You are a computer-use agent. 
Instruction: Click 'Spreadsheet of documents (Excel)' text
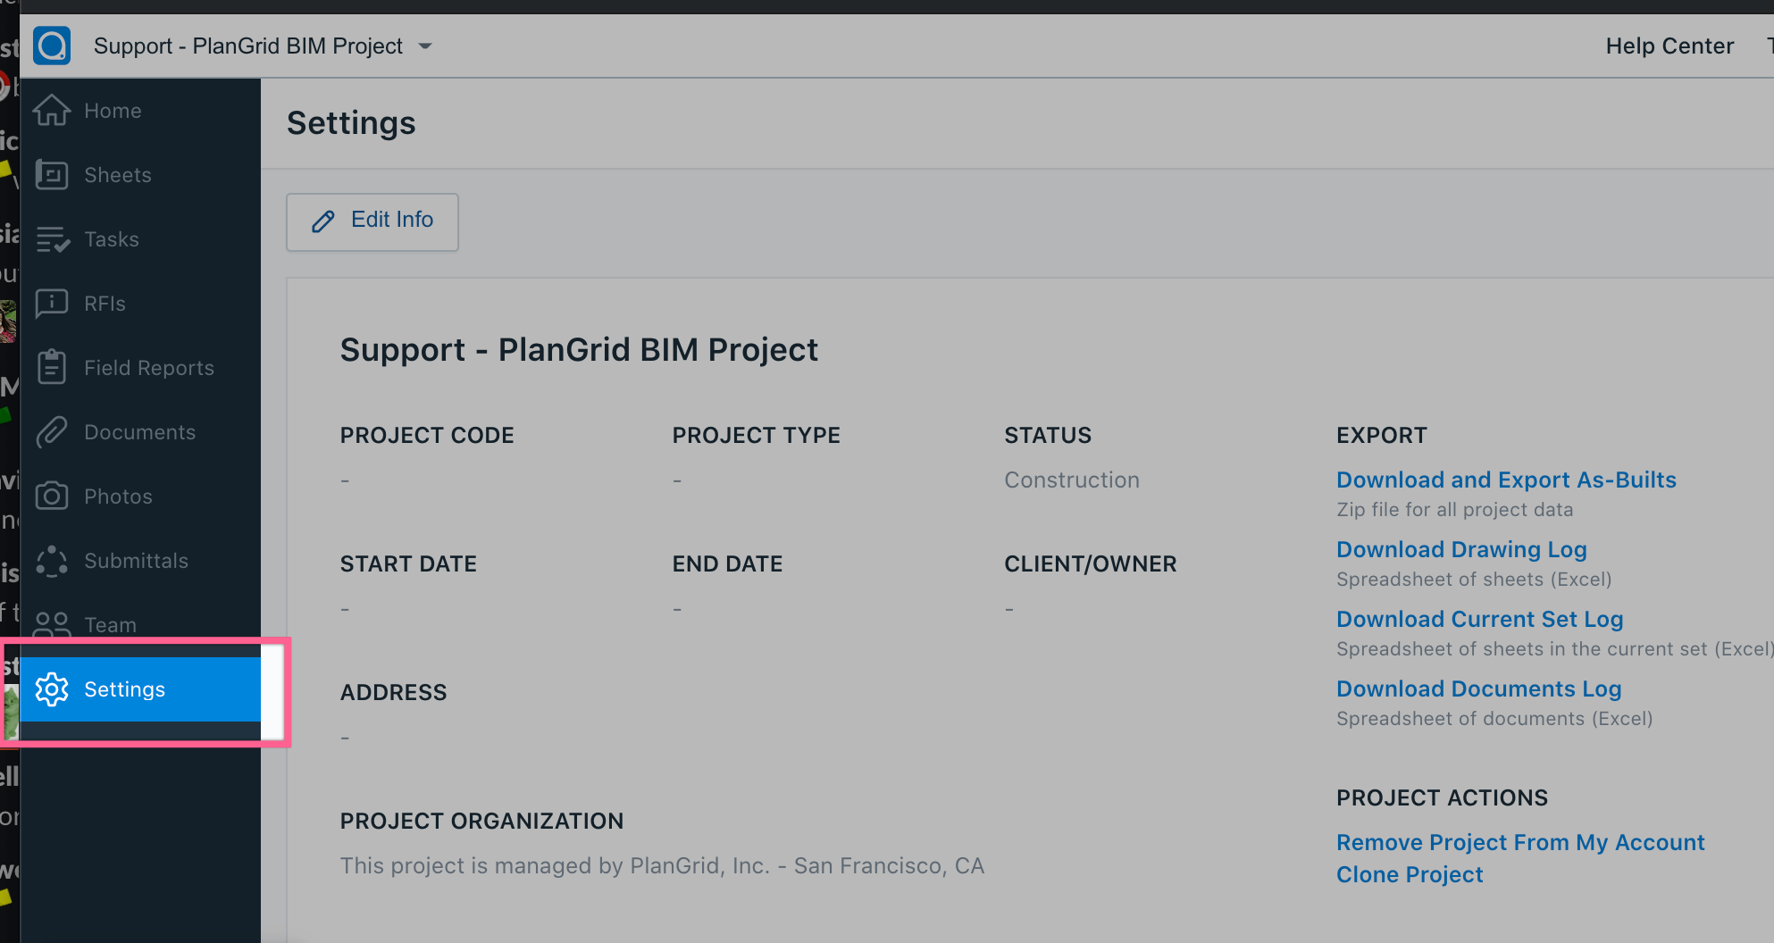(1494, 718)
